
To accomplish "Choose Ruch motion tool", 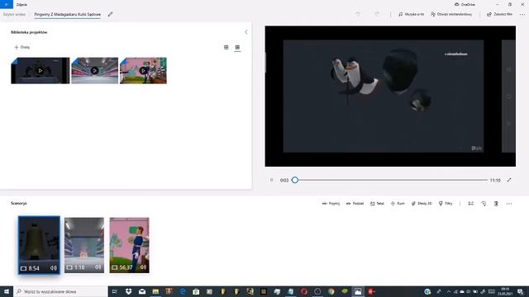I will pos(398,204).
